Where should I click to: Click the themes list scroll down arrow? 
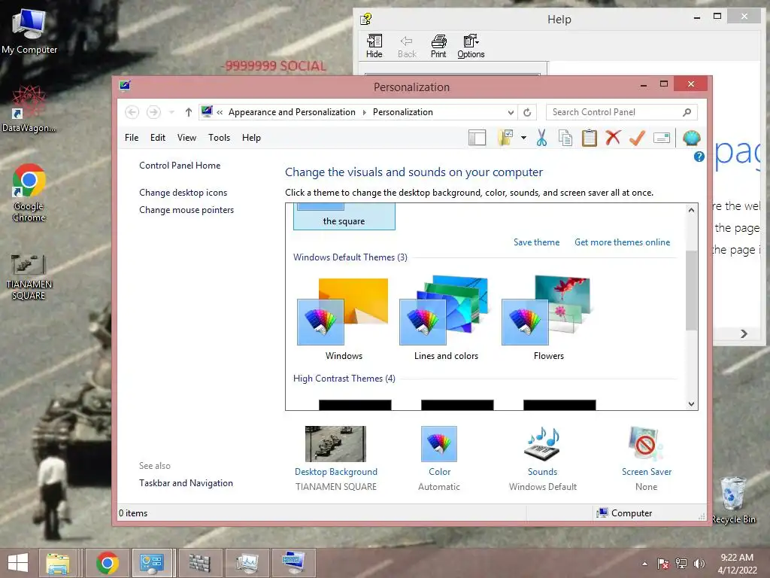click(x=692, y=404)
